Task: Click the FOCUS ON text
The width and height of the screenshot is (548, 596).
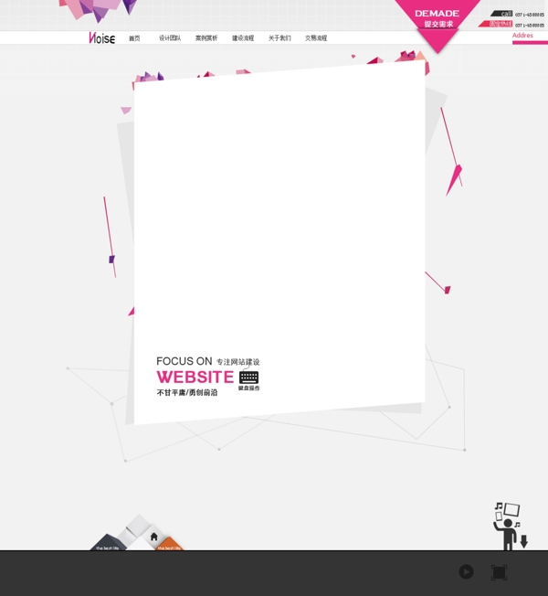Action: coord(184,361)
